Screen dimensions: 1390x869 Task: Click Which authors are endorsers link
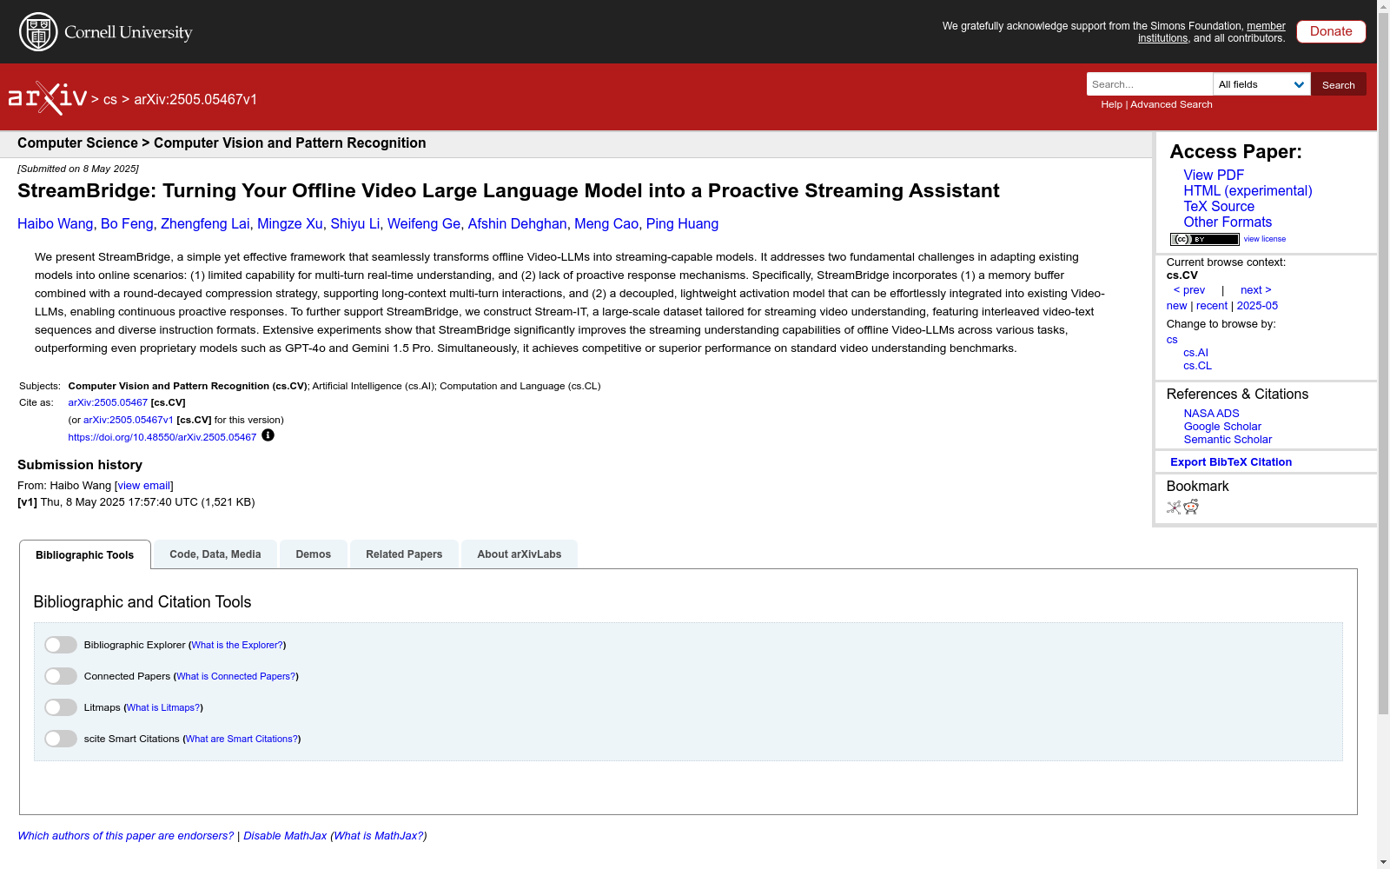[x=126, y=836]
